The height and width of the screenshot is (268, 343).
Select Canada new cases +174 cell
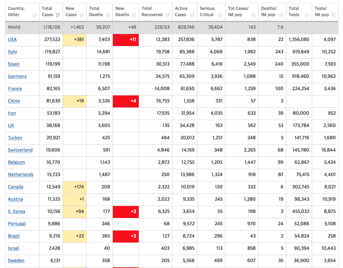tap(75, 187)
